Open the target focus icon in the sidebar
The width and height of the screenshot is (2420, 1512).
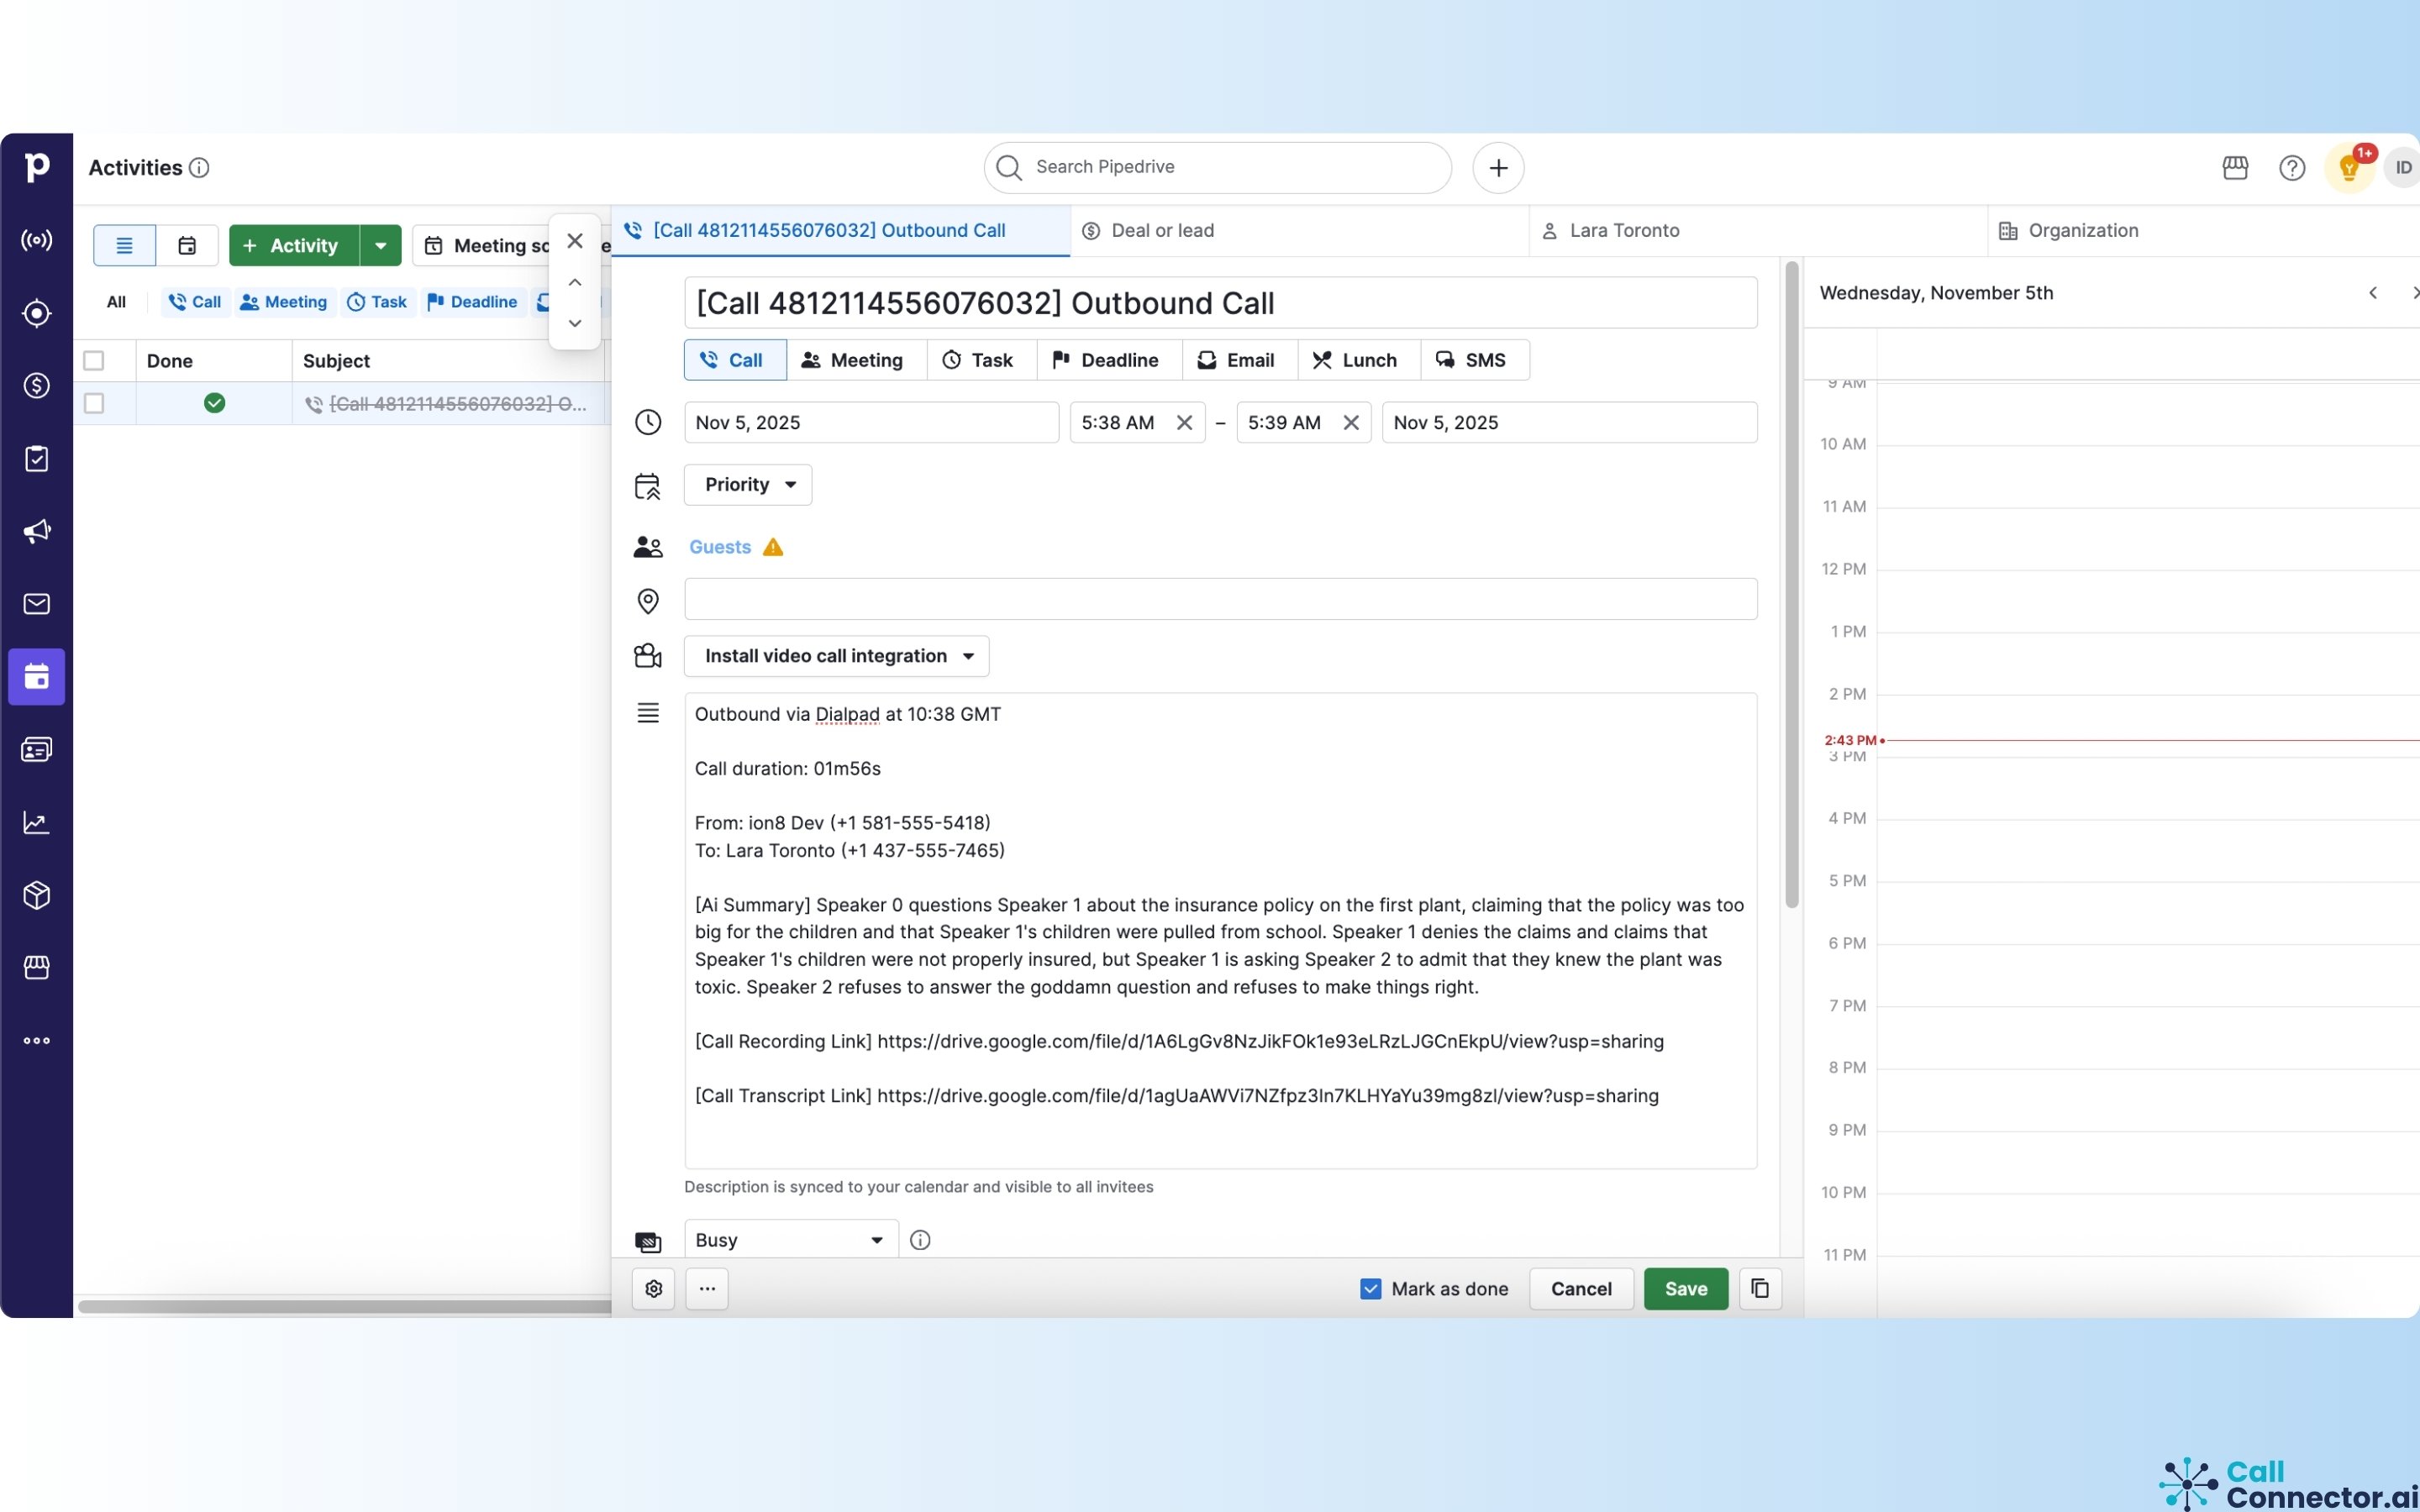coord(37,313)
